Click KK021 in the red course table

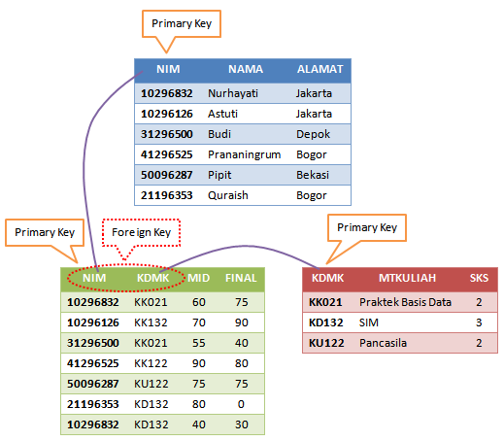coord(325,302)
